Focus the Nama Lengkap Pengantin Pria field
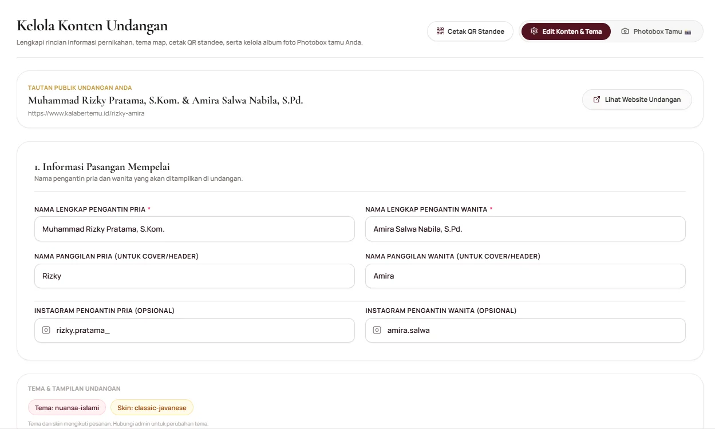This screenshot has width=715, height=429. [195, 229]
